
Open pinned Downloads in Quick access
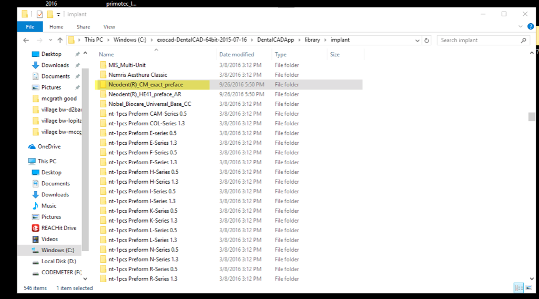pyautogui.click(x=55, y=65)
